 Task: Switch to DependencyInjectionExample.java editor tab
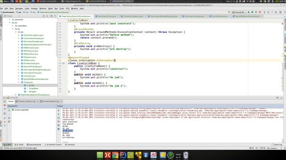(x=76, y=16)
